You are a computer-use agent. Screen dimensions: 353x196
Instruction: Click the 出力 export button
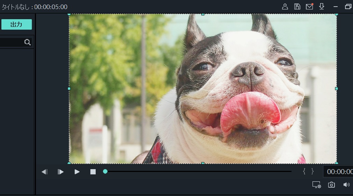point(16,24)
